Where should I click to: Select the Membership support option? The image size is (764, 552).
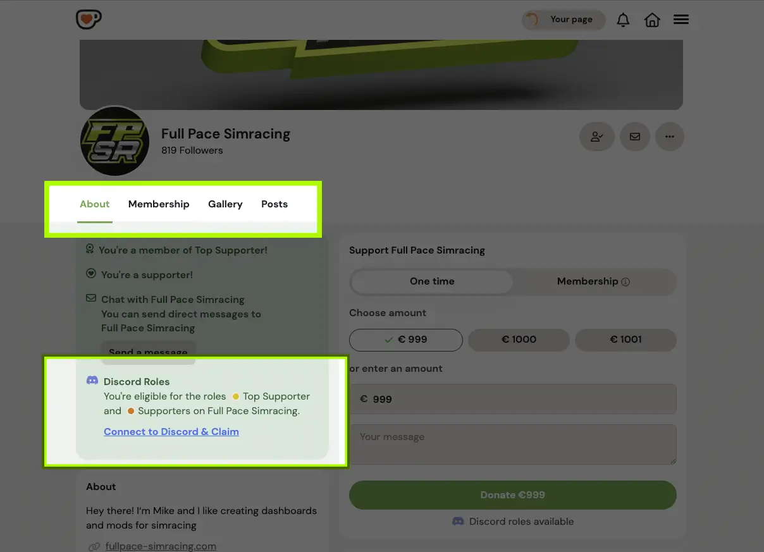[593, 281]
